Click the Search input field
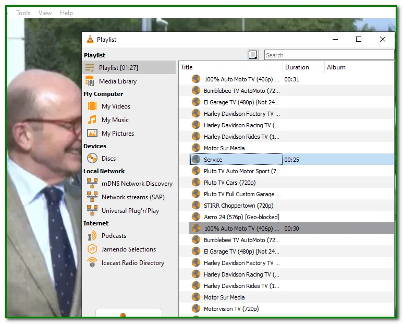This screenshot has width=403, height=324. pos(329,55)
